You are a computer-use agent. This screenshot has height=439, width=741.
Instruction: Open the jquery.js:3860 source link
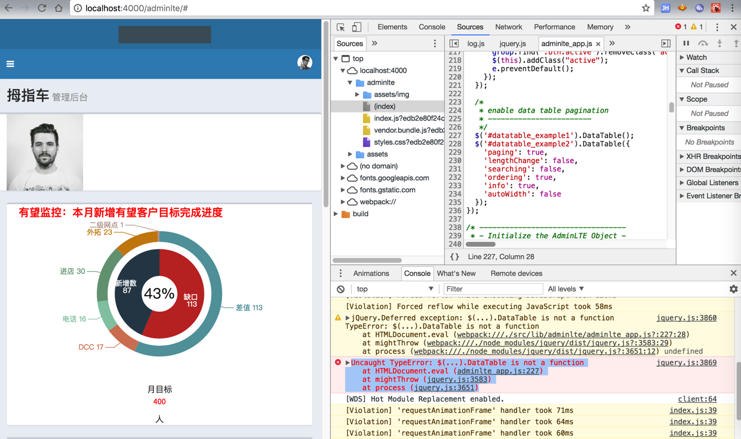[686, 318]
